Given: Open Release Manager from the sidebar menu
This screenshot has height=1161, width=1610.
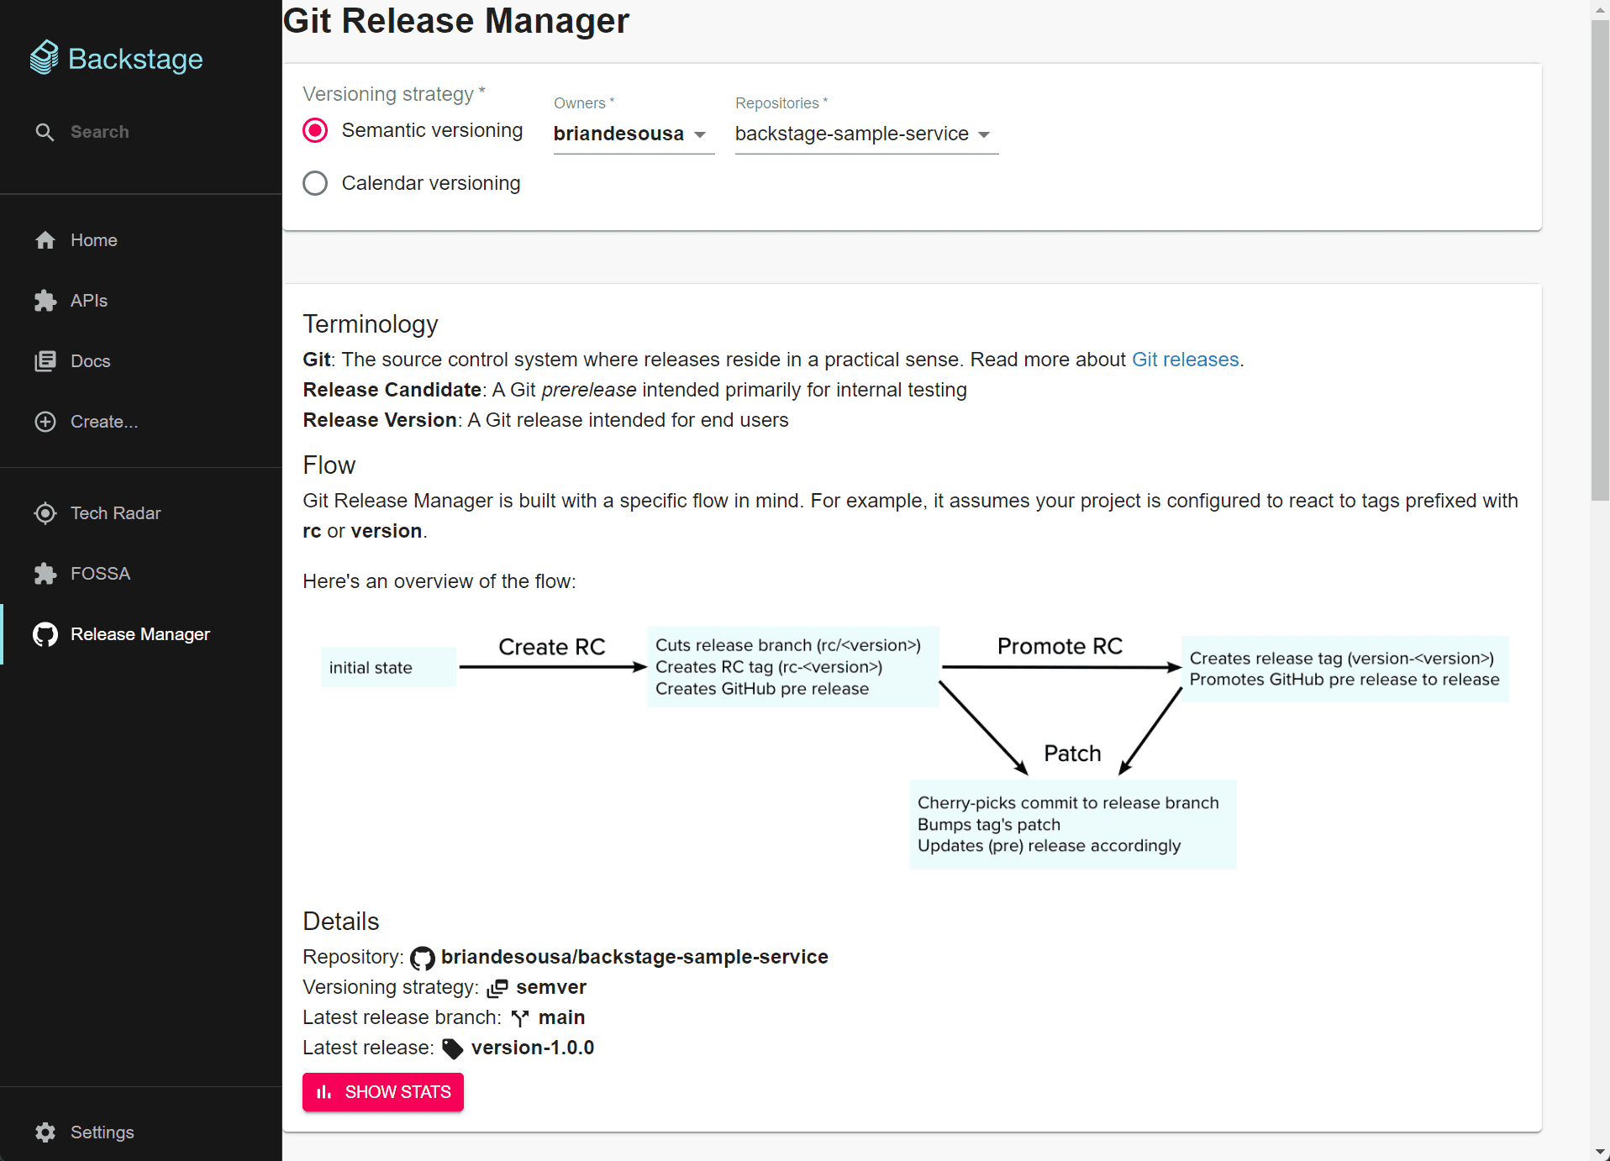Looking at the screenshot, I should click(x=141, y=634).
